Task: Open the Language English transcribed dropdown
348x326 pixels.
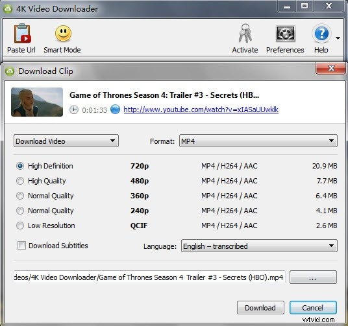Action: (x=259, y=246)
